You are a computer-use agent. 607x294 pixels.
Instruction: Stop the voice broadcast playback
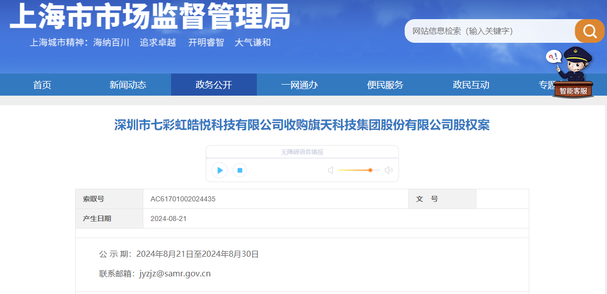240,170
